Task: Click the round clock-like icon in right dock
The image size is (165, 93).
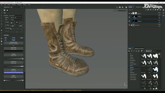Action: point(163,13)
